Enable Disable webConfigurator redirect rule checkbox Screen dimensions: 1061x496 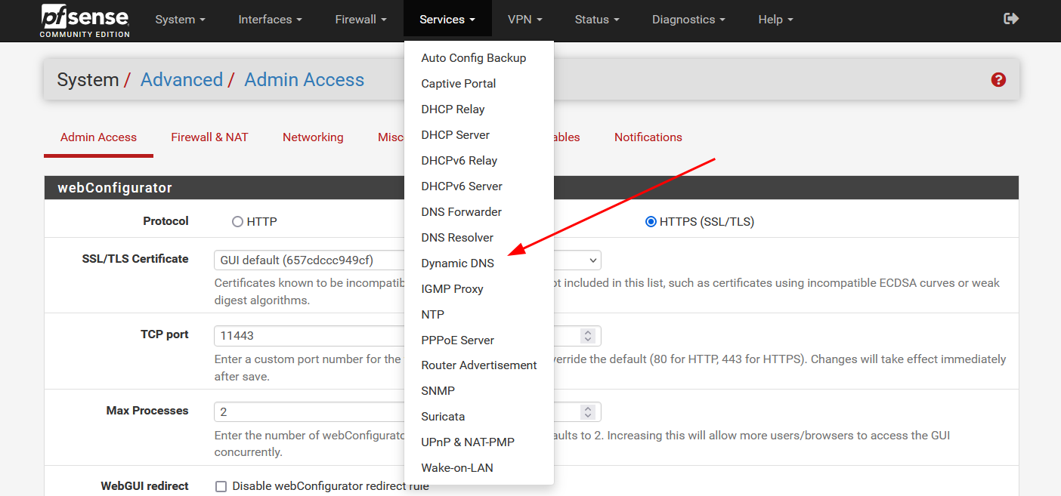(x=221, y=486)
